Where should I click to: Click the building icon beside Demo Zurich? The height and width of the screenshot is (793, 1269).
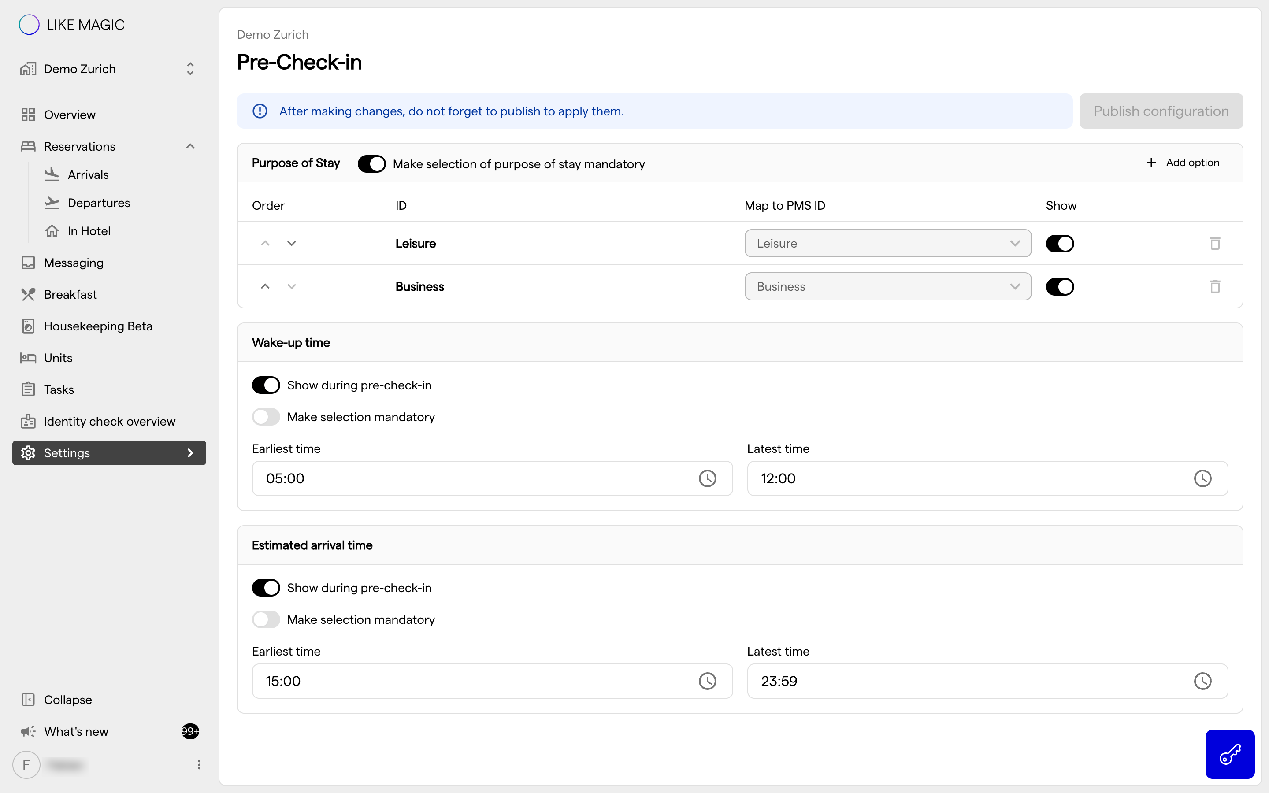tap(28, 69)
